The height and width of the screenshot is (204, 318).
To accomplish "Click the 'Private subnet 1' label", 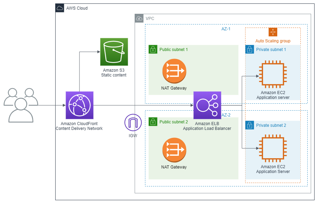I will (271, 50).
